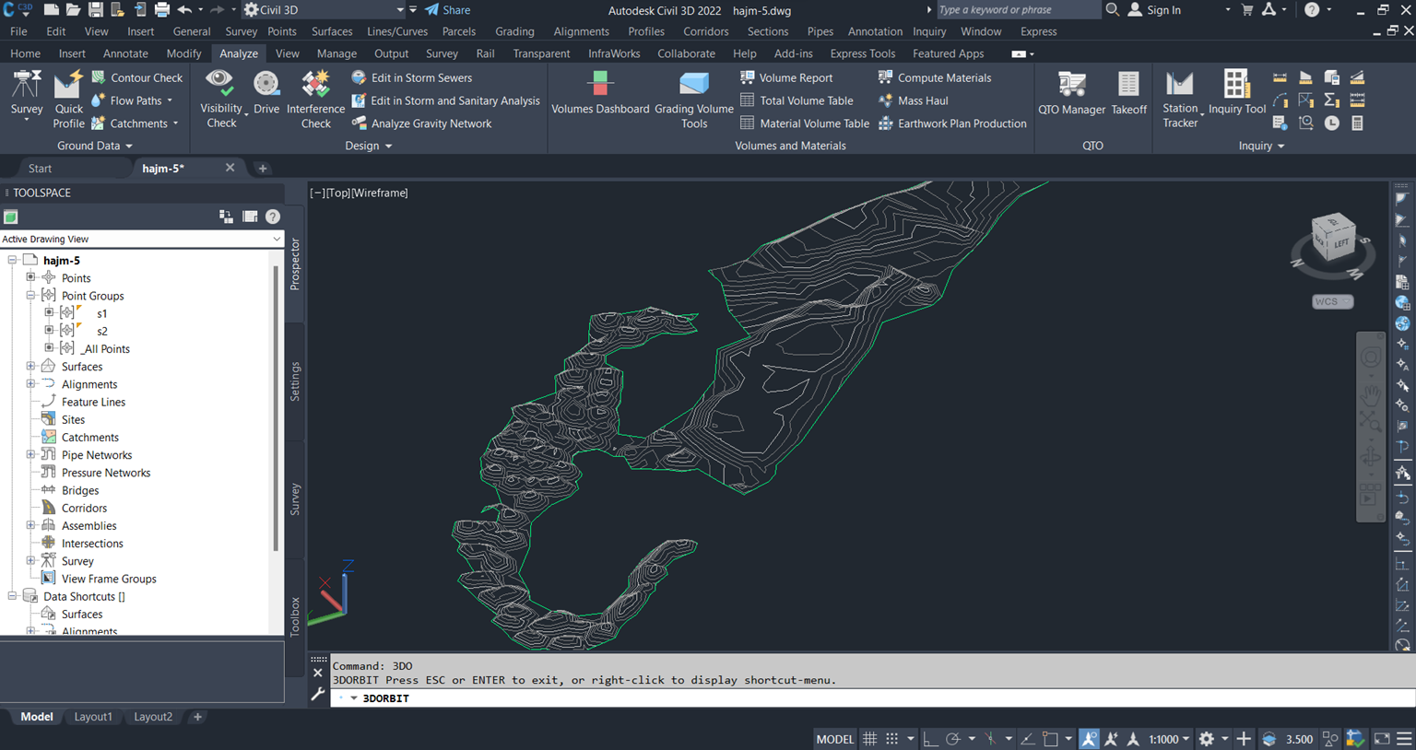Launch the Quick Profile tool

(x=68, y=100)
